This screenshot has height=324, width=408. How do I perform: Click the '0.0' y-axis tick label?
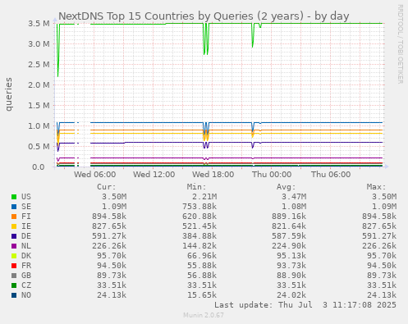39,167
